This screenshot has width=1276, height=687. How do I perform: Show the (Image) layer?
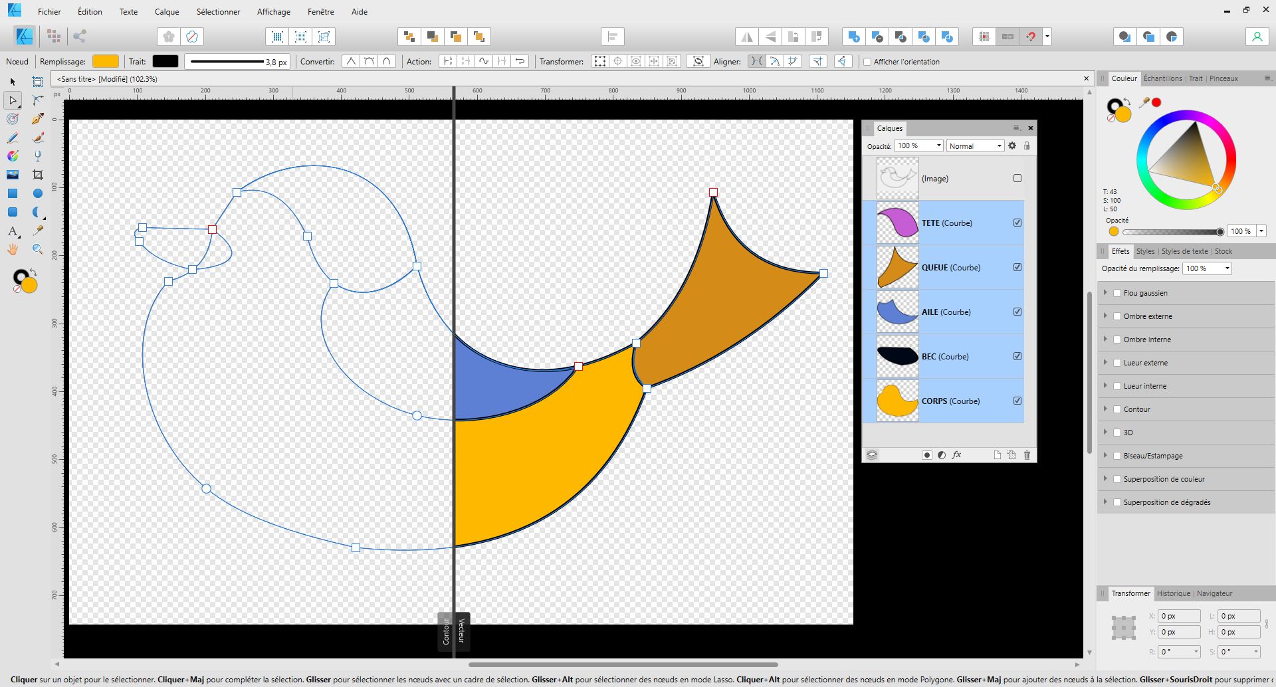coord(1017,178)
